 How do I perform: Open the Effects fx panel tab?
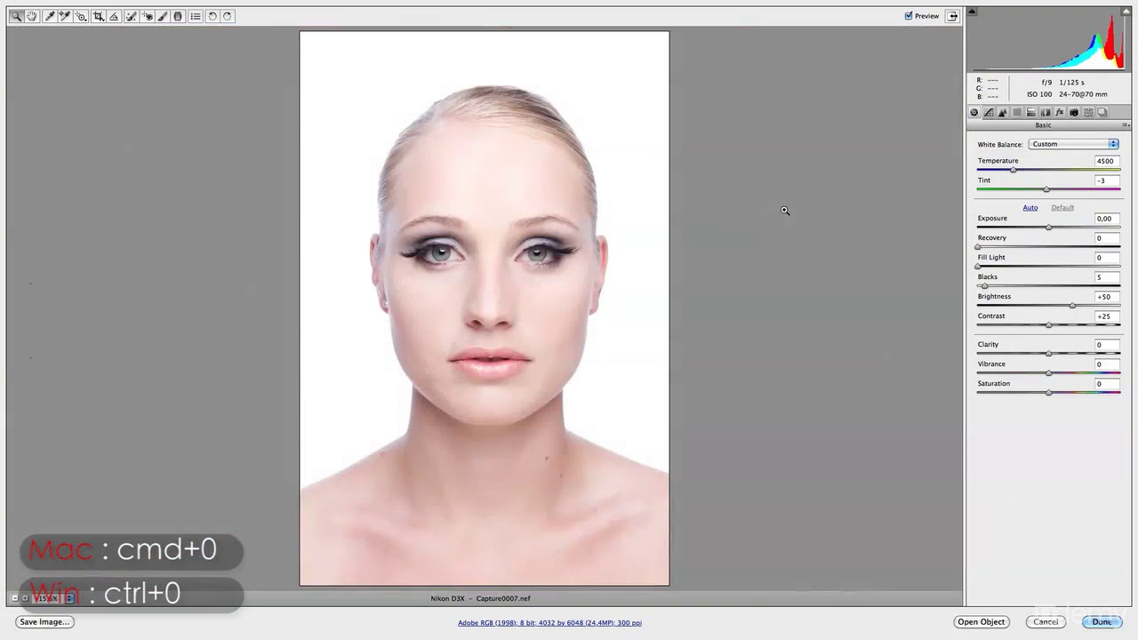[x=1060, y=112]
